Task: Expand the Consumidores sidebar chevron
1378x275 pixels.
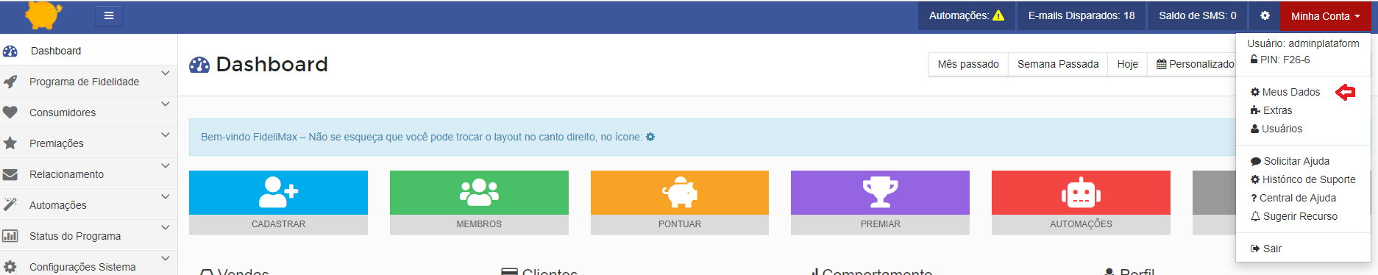Action: [x=166, y=104]
